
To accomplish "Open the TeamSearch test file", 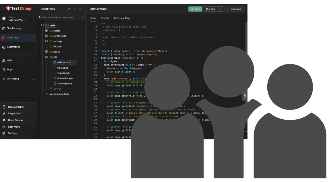I will tap(63, 73).
